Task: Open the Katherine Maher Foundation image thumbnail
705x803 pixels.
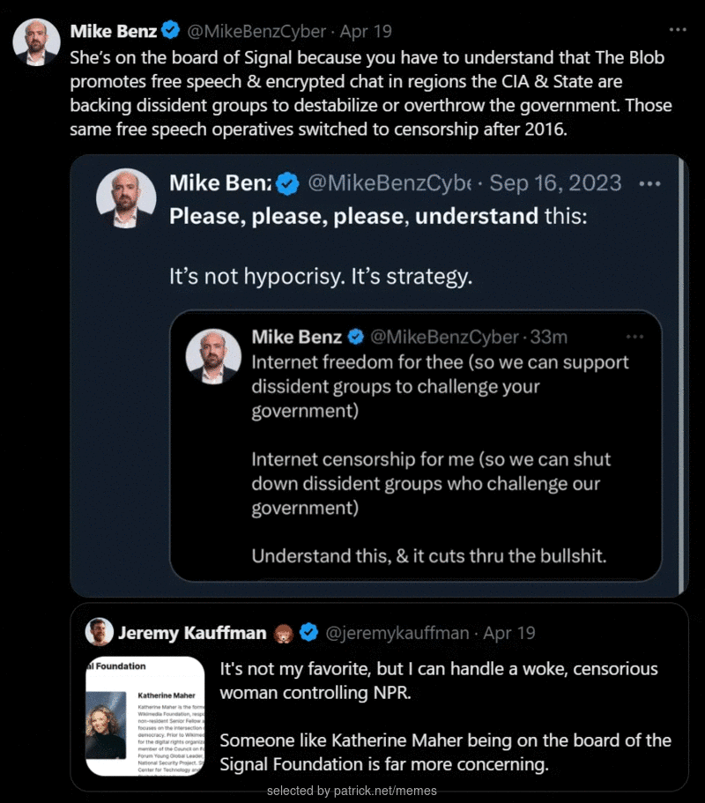Action: (x=145, y=716)
